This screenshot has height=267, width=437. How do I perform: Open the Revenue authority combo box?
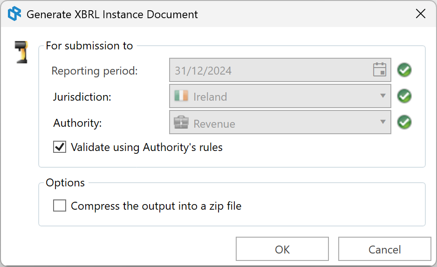tap(280, 123)
